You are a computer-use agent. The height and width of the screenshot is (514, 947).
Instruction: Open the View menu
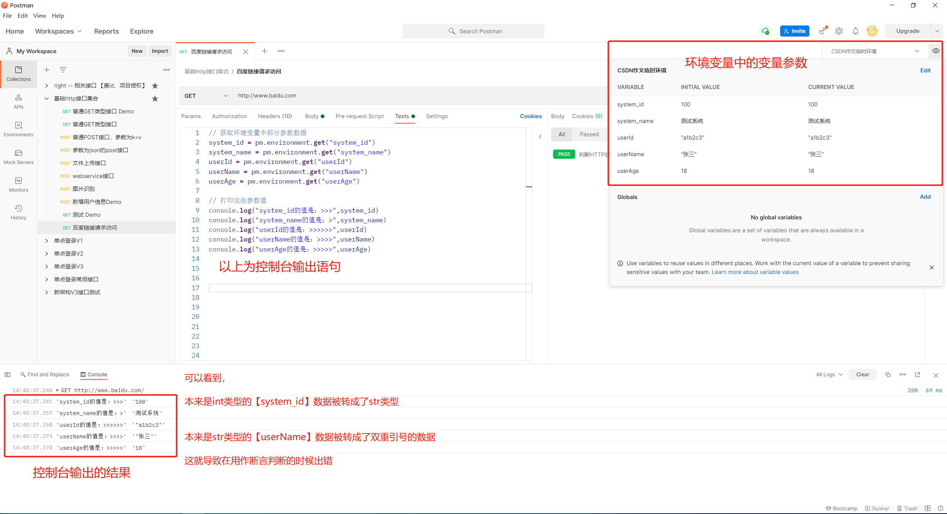pyautogui.click(x=40, y=16)
